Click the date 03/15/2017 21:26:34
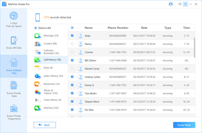 144,102
